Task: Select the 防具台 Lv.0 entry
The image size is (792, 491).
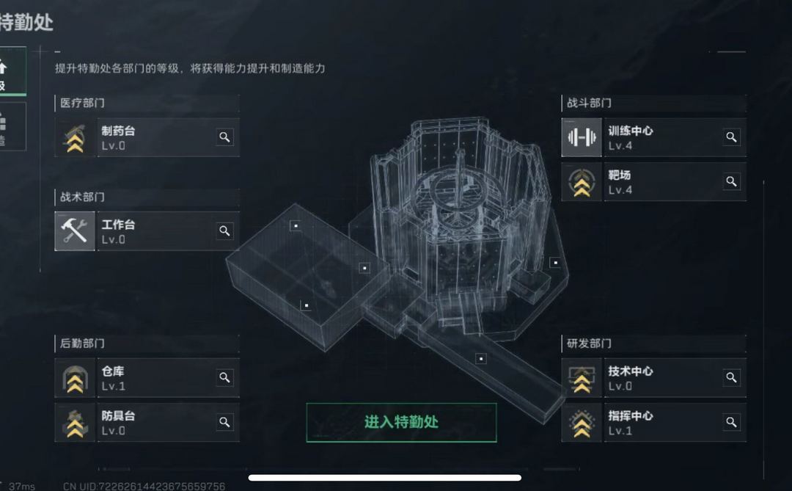Action: 147,423
